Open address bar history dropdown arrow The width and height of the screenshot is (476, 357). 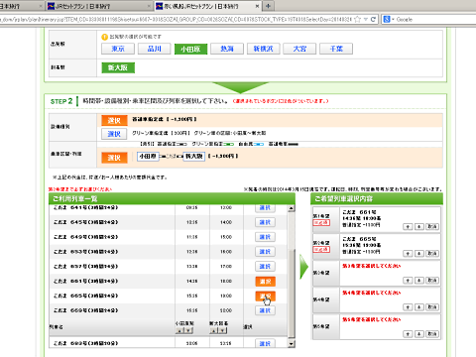click(366, 20)
